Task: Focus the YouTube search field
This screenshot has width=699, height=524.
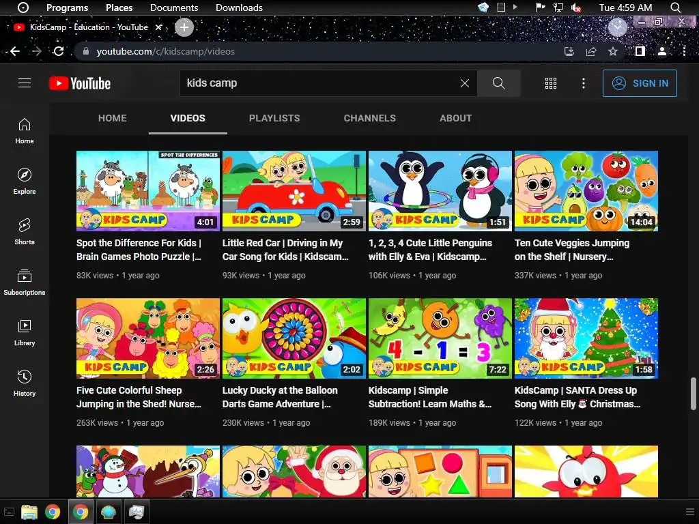Action: [x=321, y=83]
